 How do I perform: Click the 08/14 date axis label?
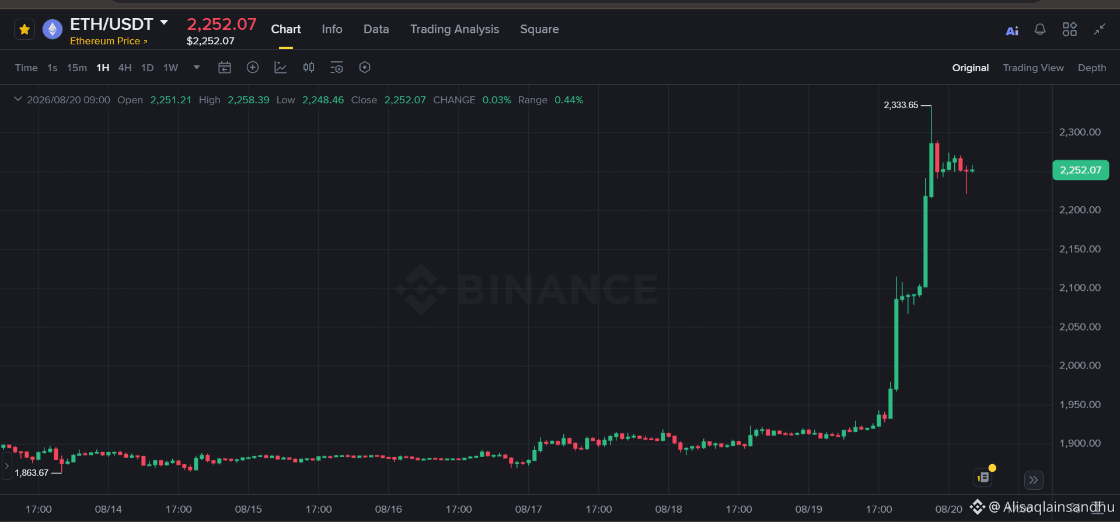click(x=108, y=509)
